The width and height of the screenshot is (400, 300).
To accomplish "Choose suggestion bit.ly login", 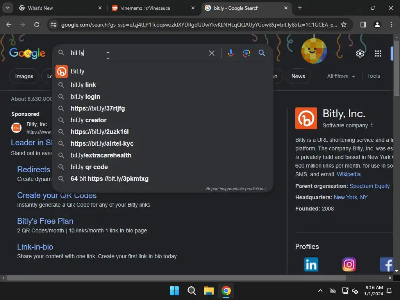I will pyautogui.click(x=162, y=97).
